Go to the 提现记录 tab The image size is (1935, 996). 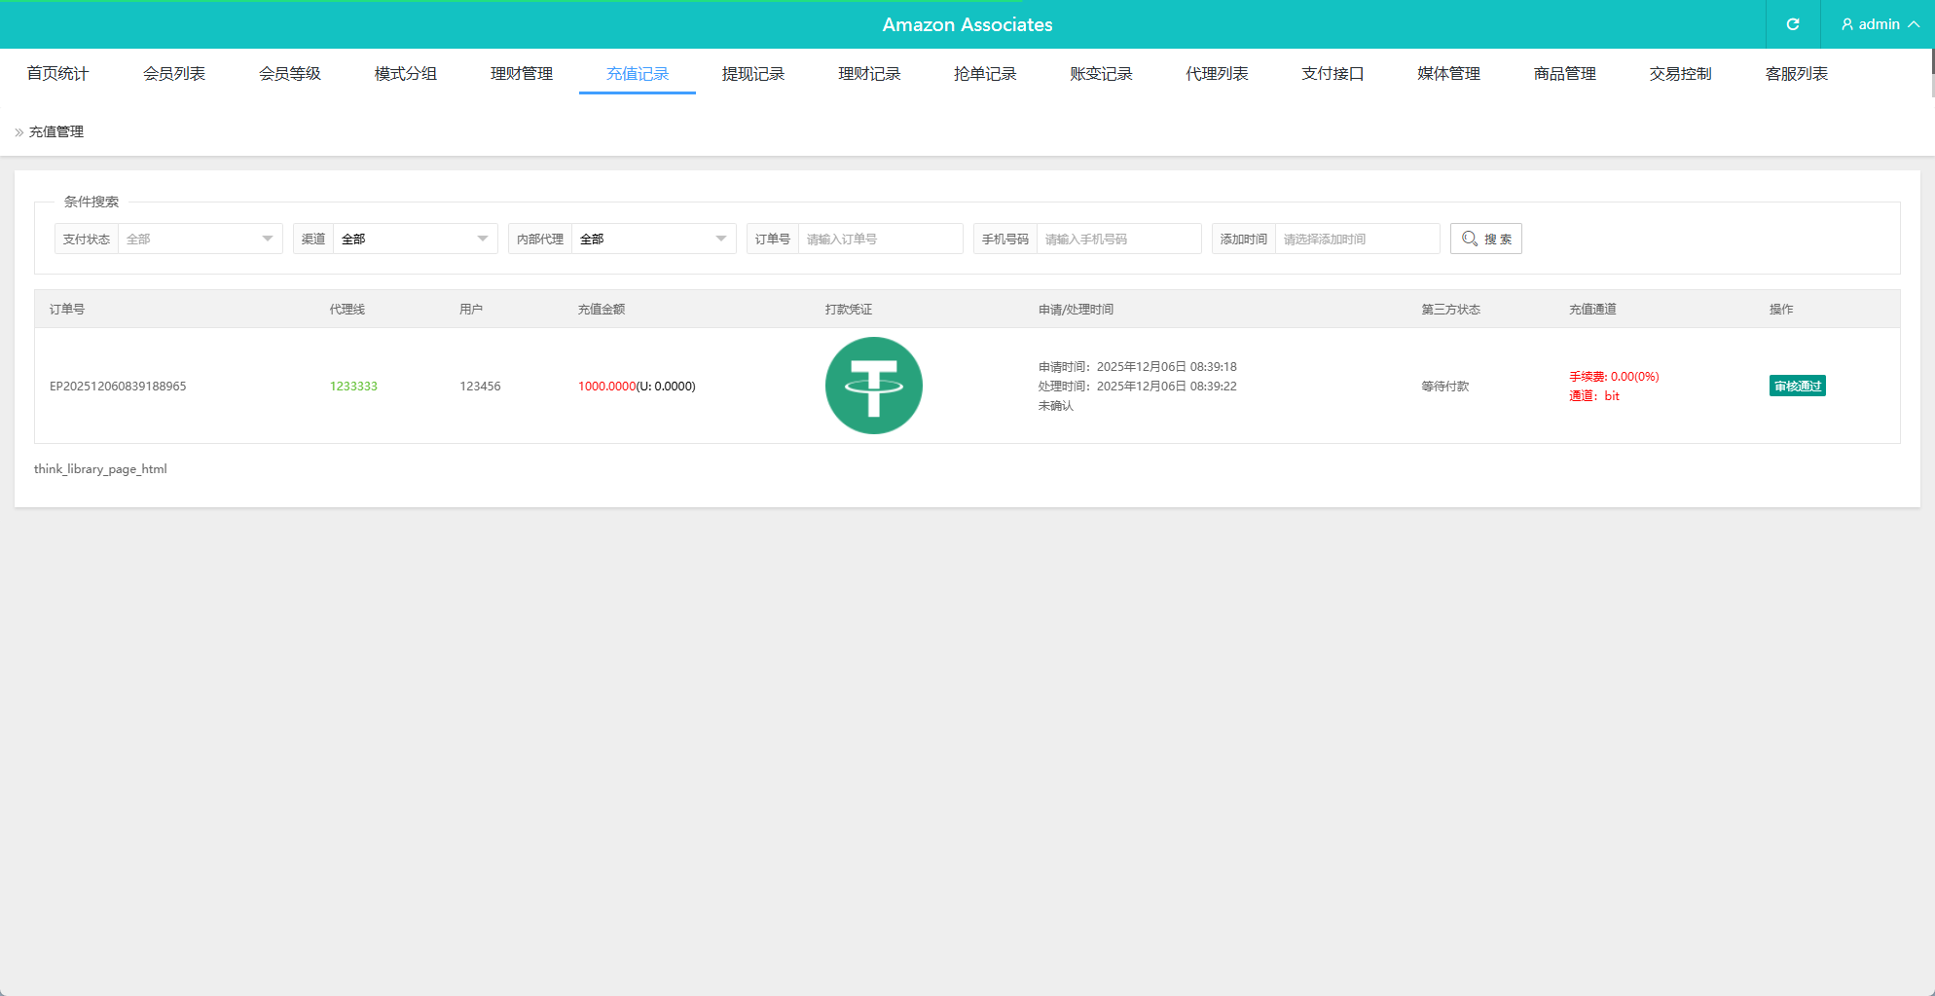[x=752, y=74]
